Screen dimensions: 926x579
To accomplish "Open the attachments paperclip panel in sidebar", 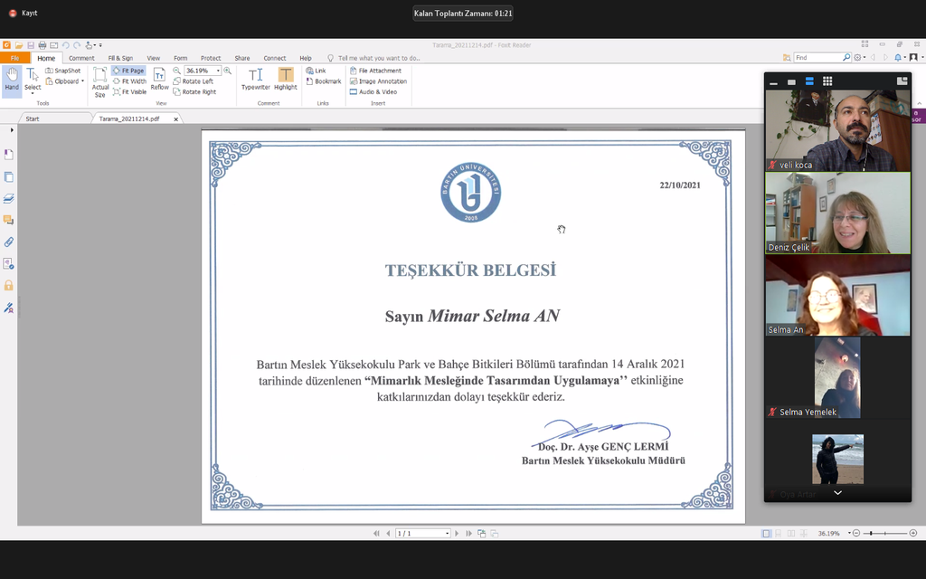I will [9, 242].
